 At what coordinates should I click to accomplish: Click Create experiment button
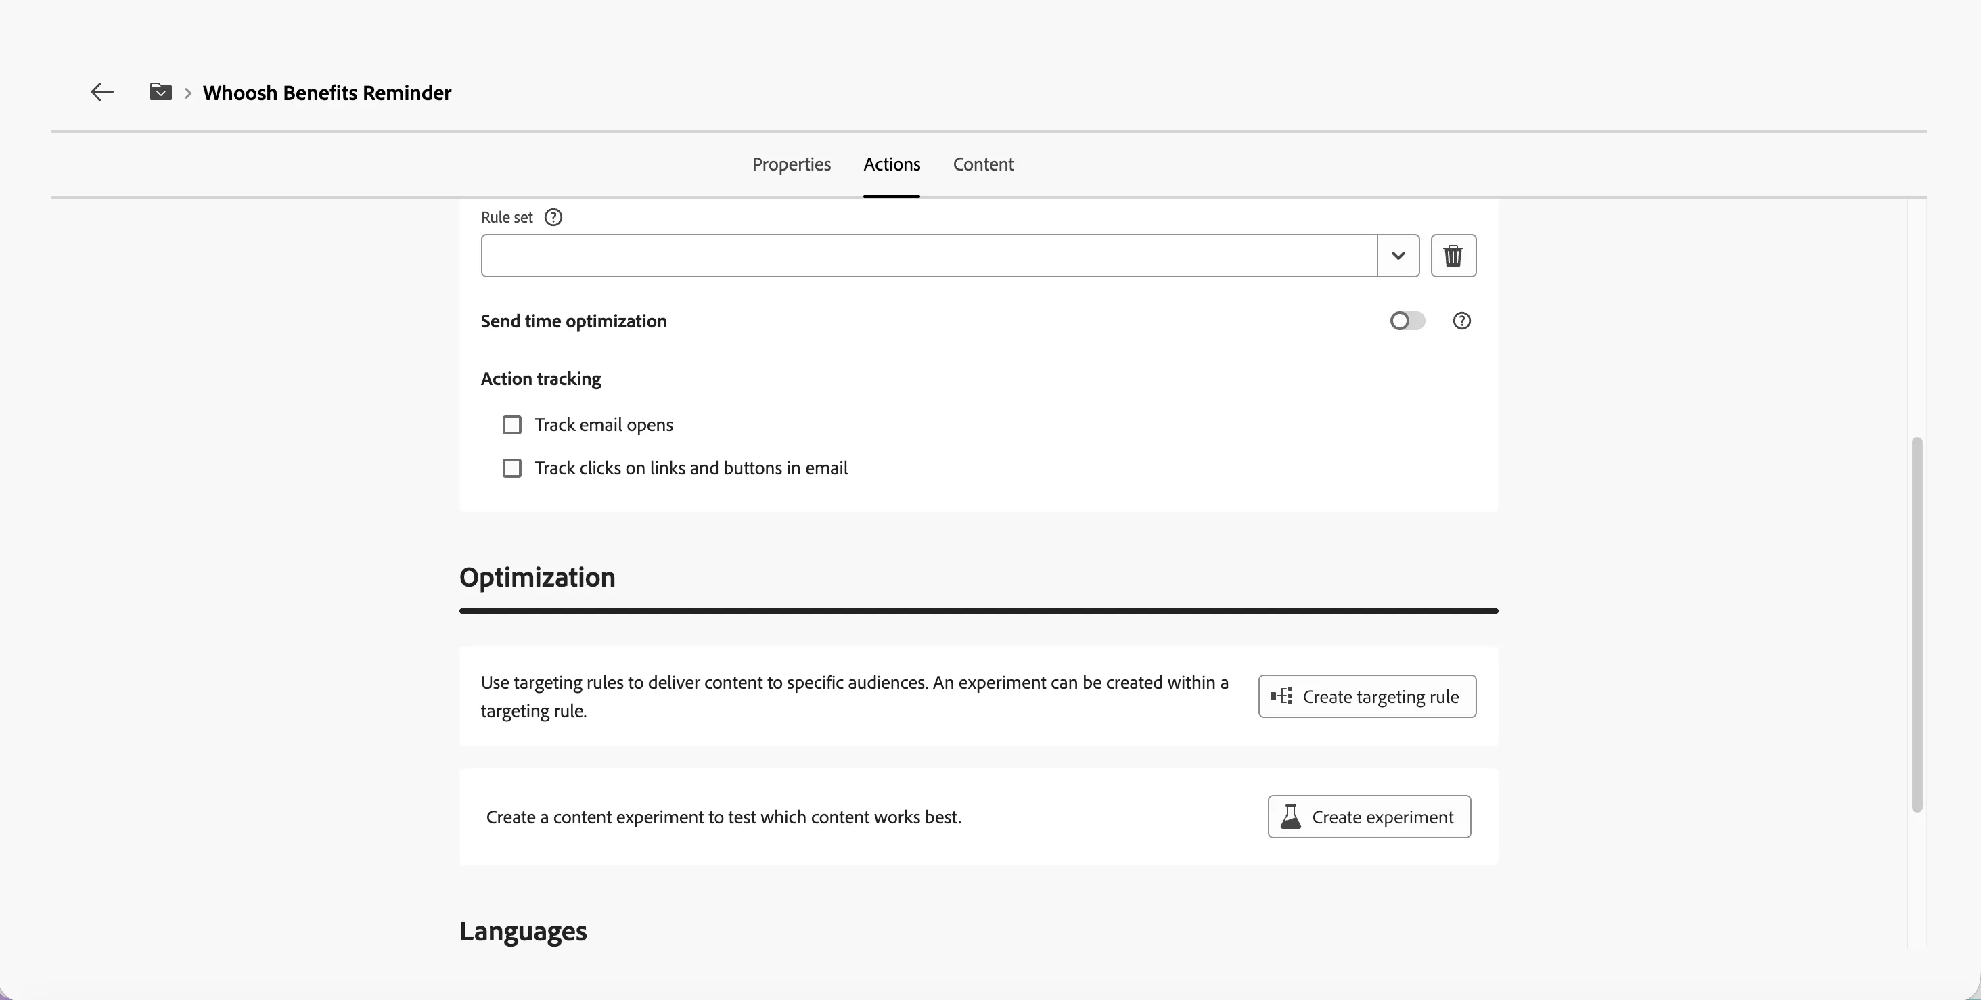1369,816
